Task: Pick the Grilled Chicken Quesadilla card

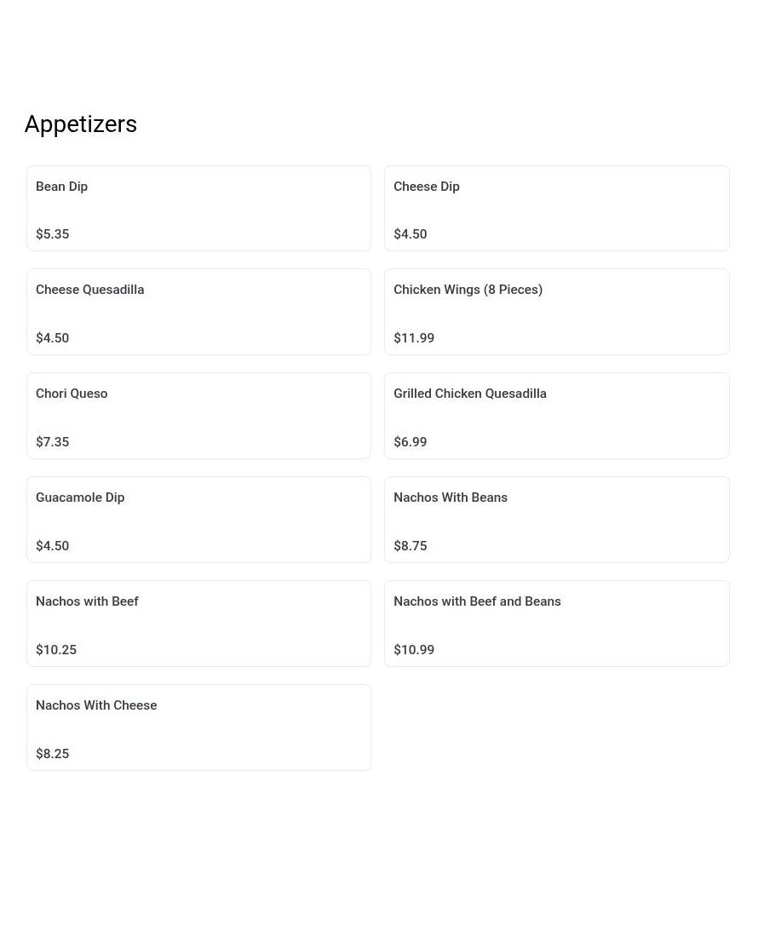Action: [x=557, y=416]
